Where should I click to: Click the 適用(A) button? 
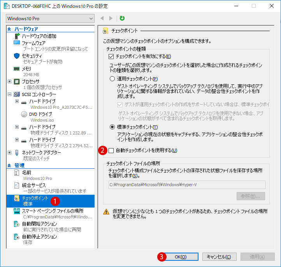(257, 257)
